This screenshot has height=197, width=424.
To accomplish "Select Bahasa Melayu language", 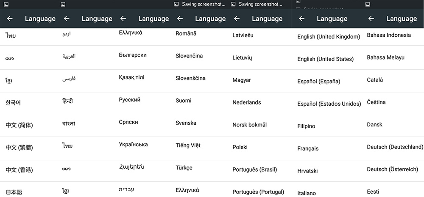I will coord(385,57).
